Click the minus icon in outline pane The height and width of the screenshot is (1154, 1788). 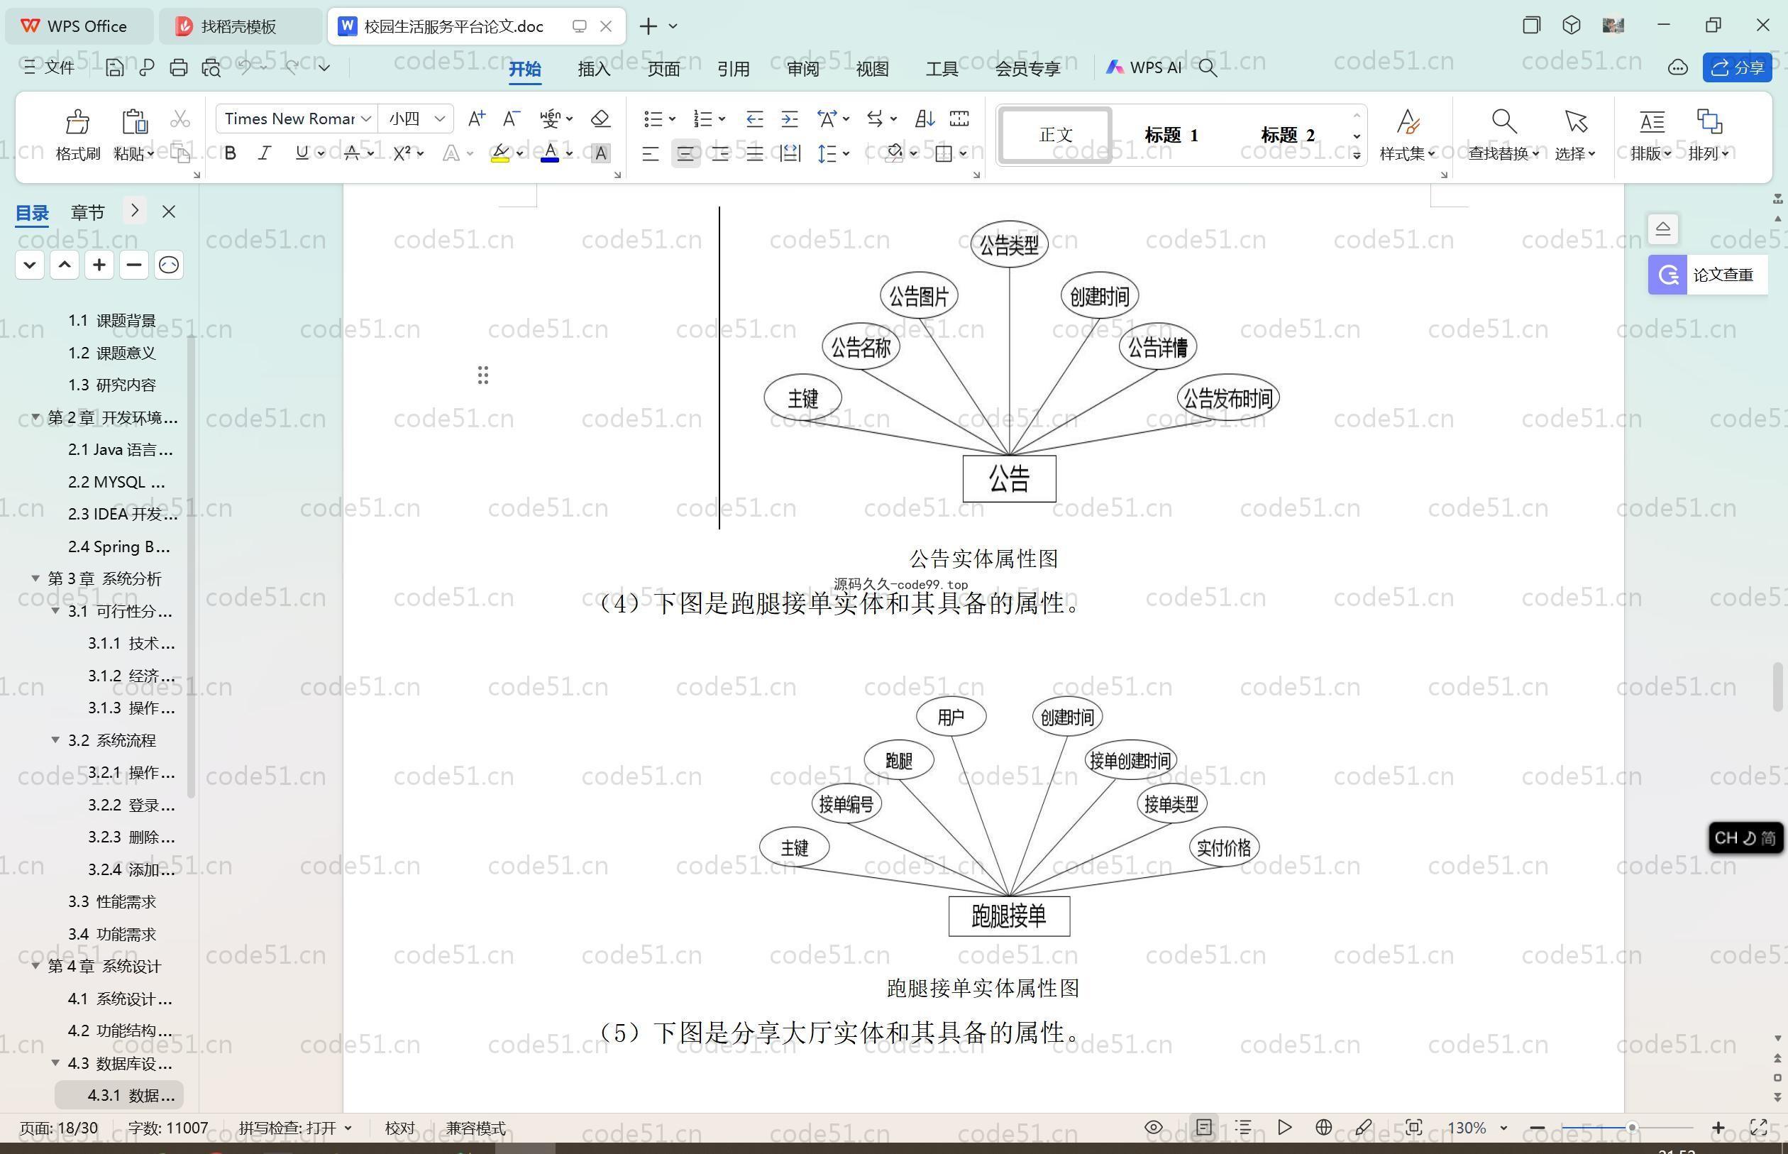134,265
